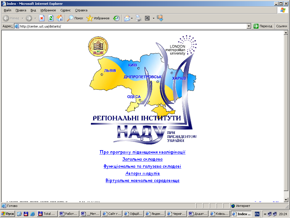
Task: Click the НАДУ logo graphic
Action: coord(140,134)
